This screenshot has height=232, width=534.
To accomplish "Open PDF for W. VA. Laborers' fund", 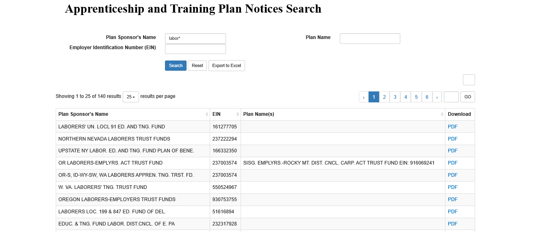I will pos(452,187).
